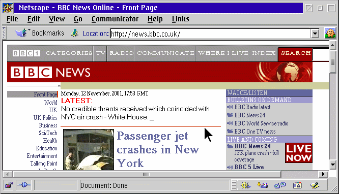This screenshot has height=194, width=339.
Task: Open the Edit menu
Action: point(34,19)
